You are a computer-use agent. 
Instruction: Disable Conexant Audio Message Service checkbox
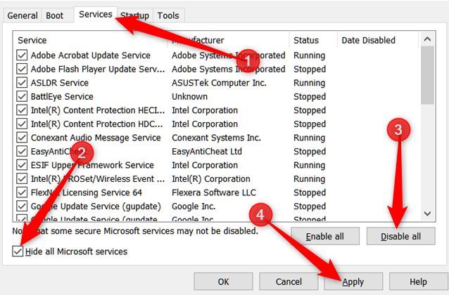point(22,138)
